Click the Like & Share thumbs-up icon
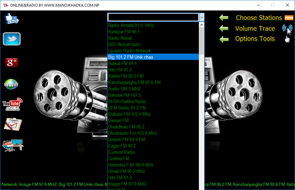 pyautogui.click(x=12, y=19)
